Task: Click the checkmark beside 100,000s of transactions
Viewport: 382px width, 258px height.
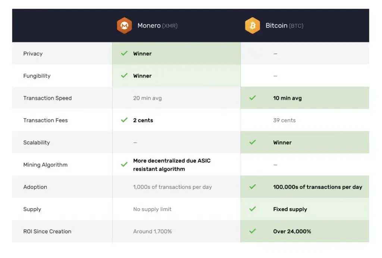Action: pyautogui.click(x=253, y=187)
